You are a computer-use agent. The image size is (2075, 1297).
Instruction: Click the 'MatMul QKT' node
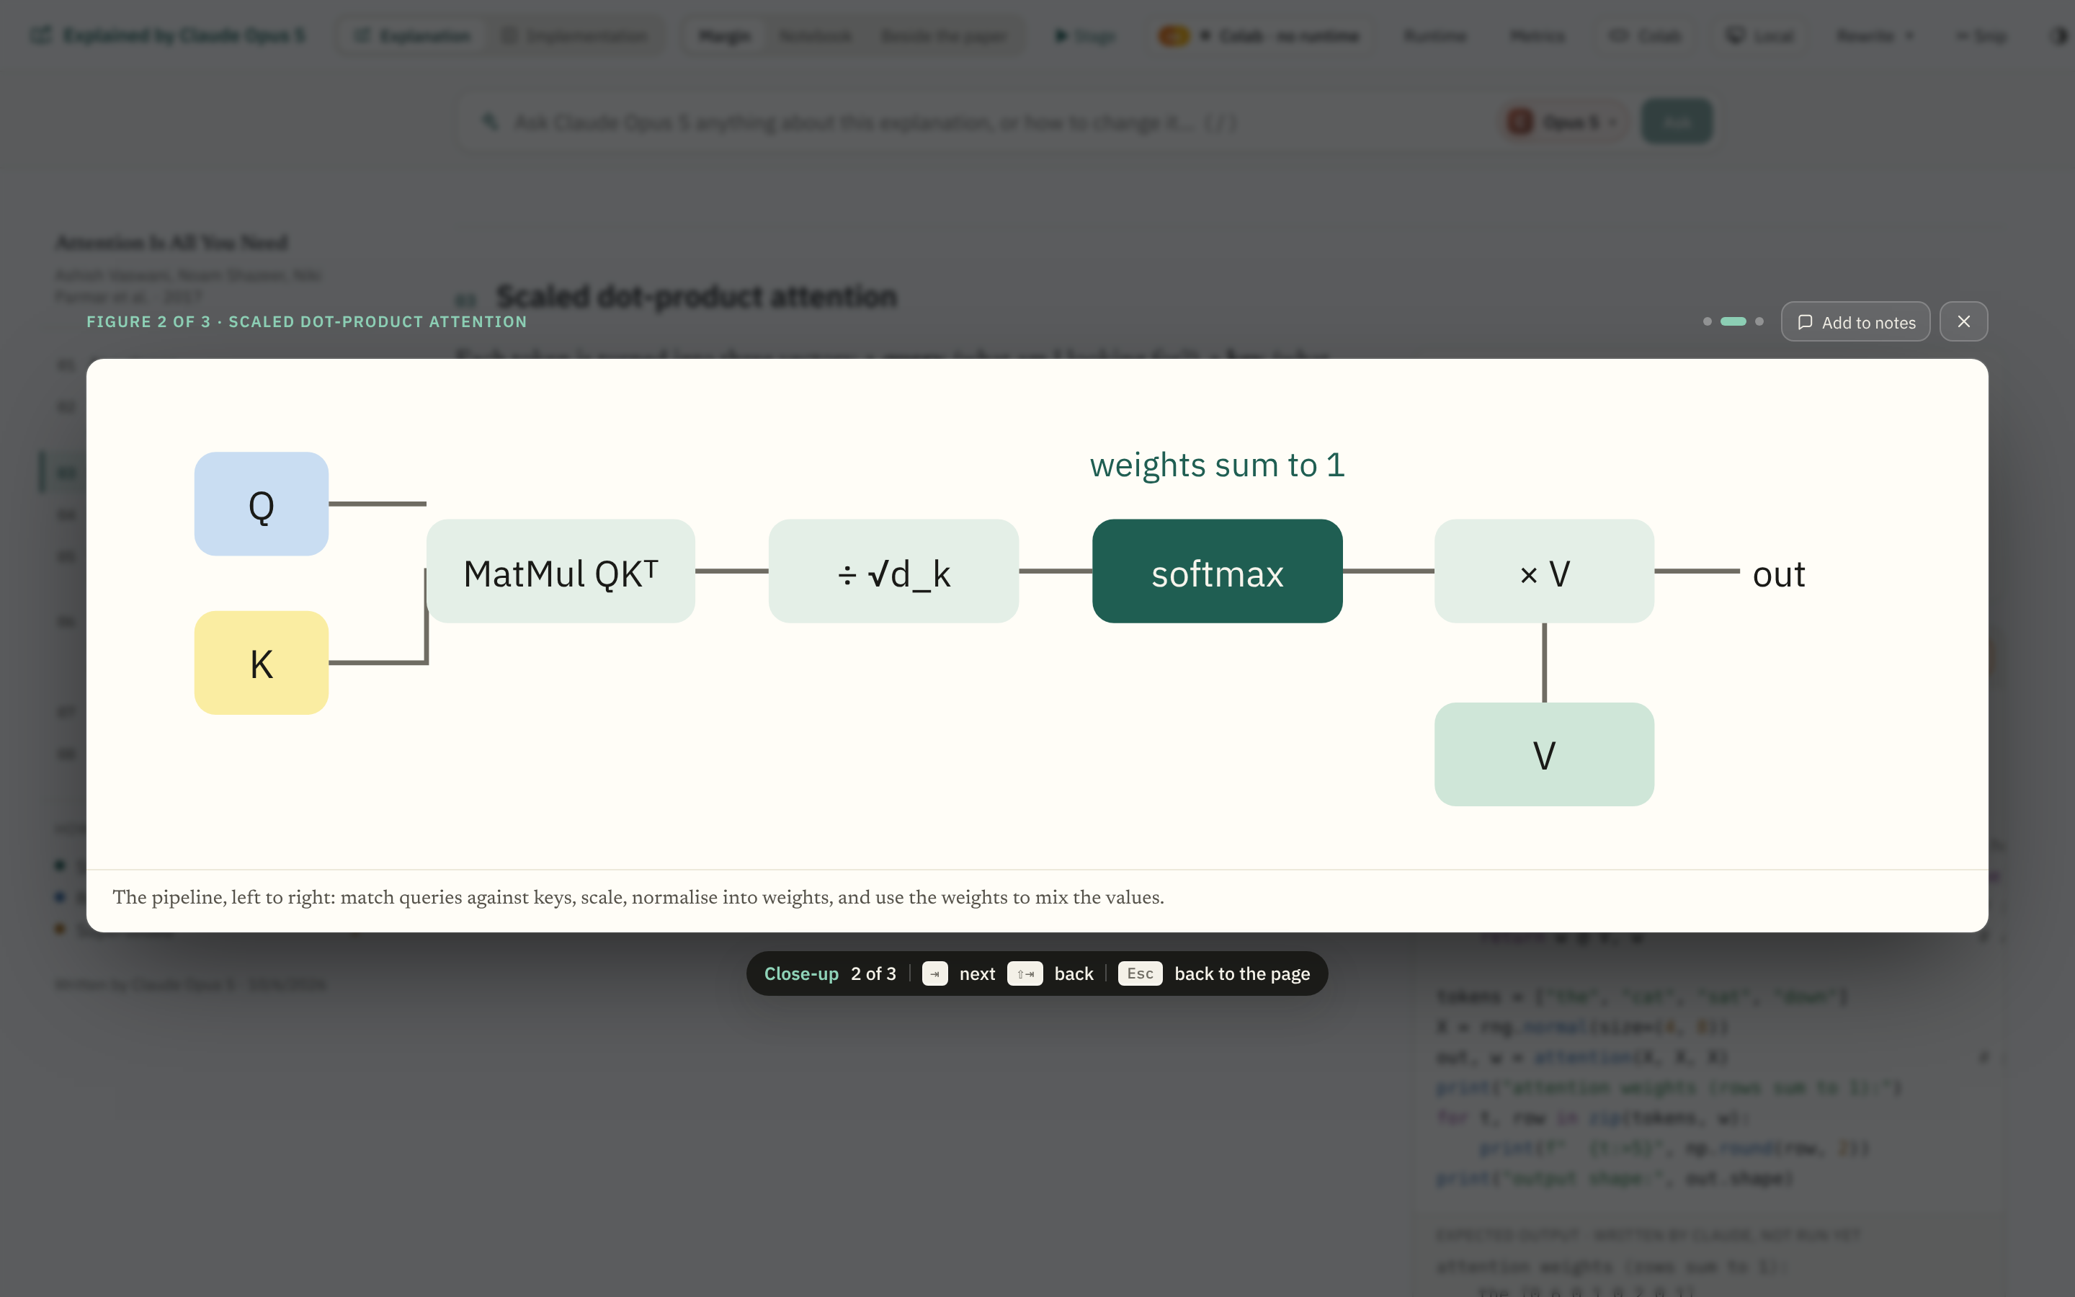(x=561, y=571)
